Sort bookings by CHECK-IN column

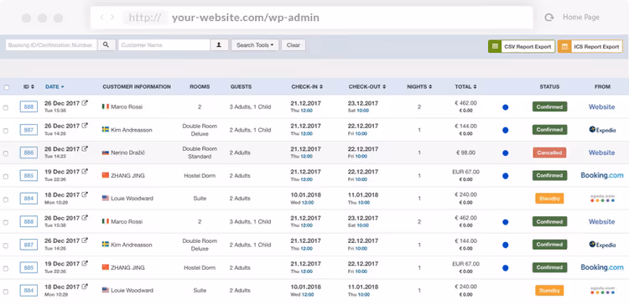coord(307,86)
